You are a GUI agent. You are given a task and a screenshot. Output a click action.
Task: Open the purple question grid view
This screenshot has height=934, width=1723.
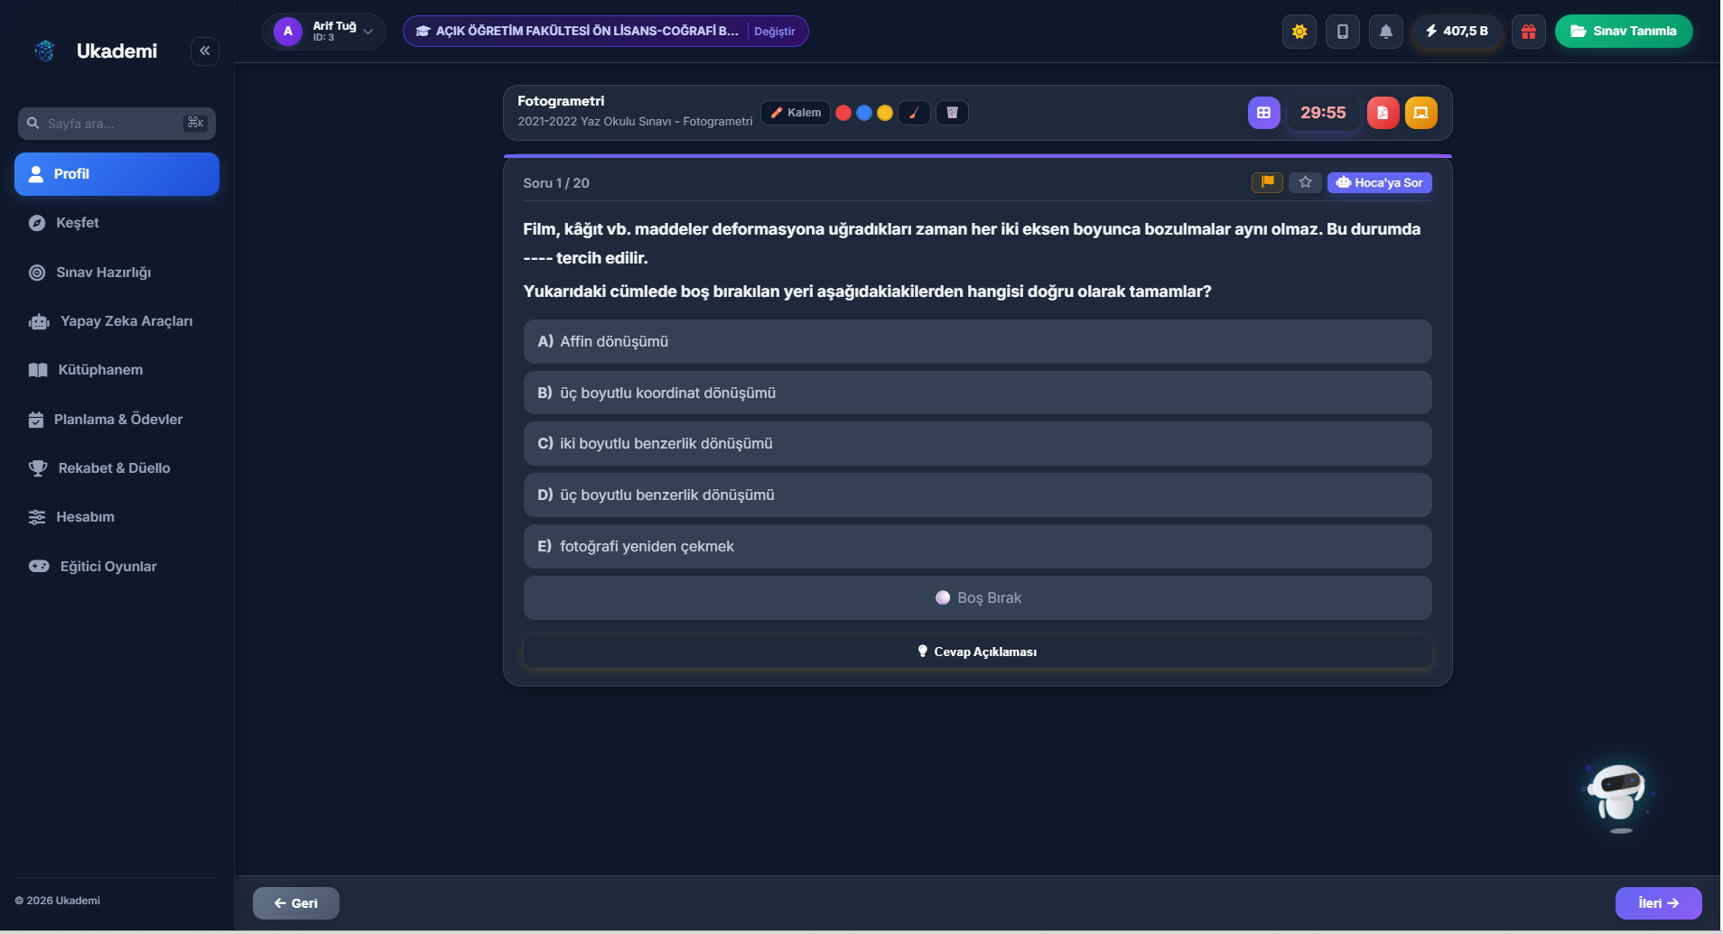point(1264,113)
